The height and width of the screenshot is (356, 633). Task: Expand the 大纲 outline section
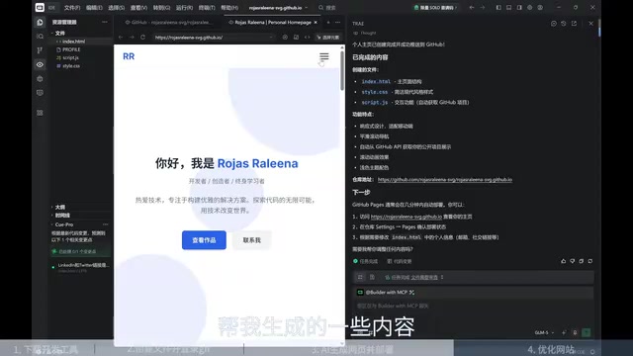pyautogui.click(x=59, y=207)
